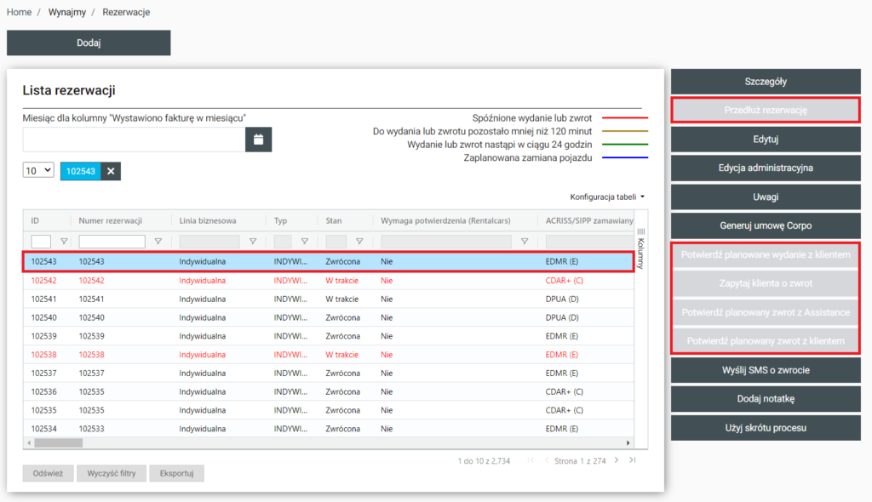Image resolution: width=872 pixels, height=502 pixels.
Task: Open the Kolumny side panel
Action: (640, 248)
